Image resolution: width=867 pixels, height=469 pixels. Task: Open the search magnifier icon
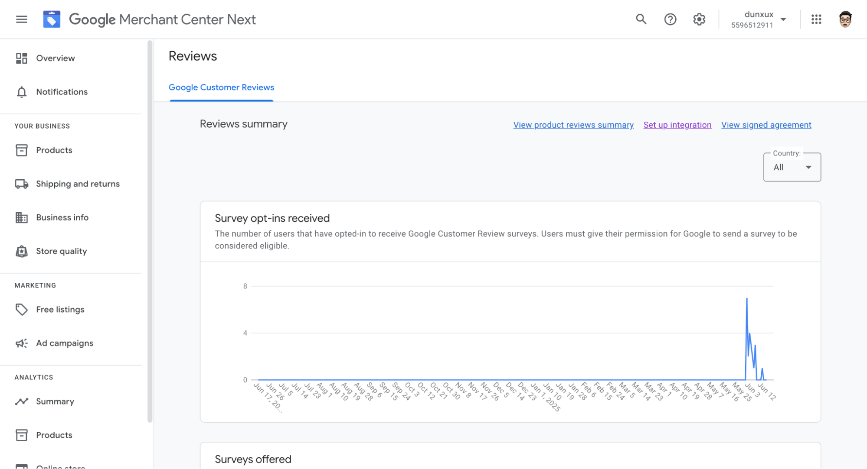[641, 19]
